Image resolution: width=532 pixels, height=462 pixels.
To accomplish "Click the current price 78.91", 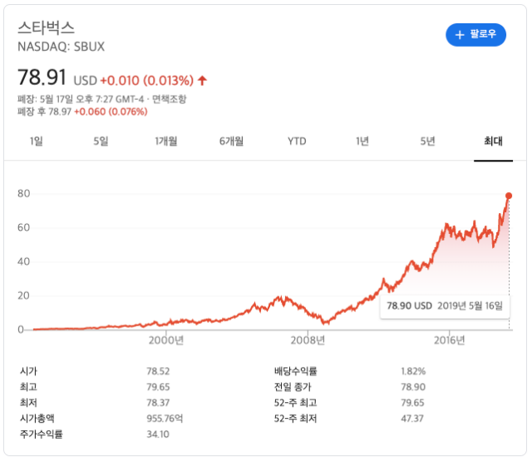I will pos(42,77).
